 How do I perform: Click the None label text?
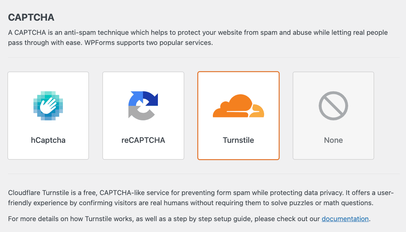(333, 140)
